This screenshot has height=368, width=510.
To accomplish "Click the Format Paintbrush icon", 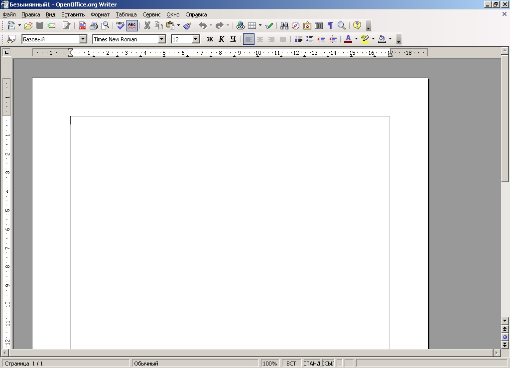I will click(187, 25).
